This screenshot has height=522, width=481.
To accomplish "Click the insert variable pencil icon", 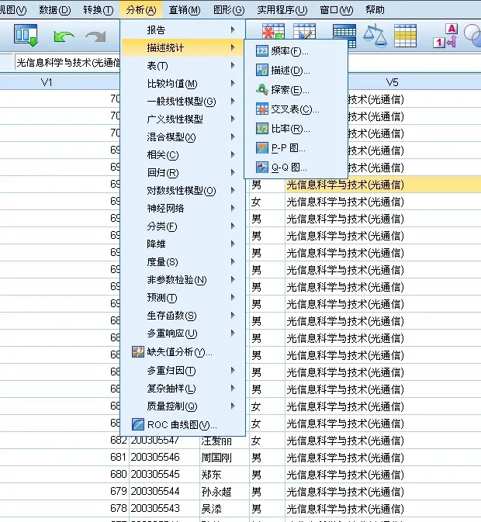I will (305, 30).
